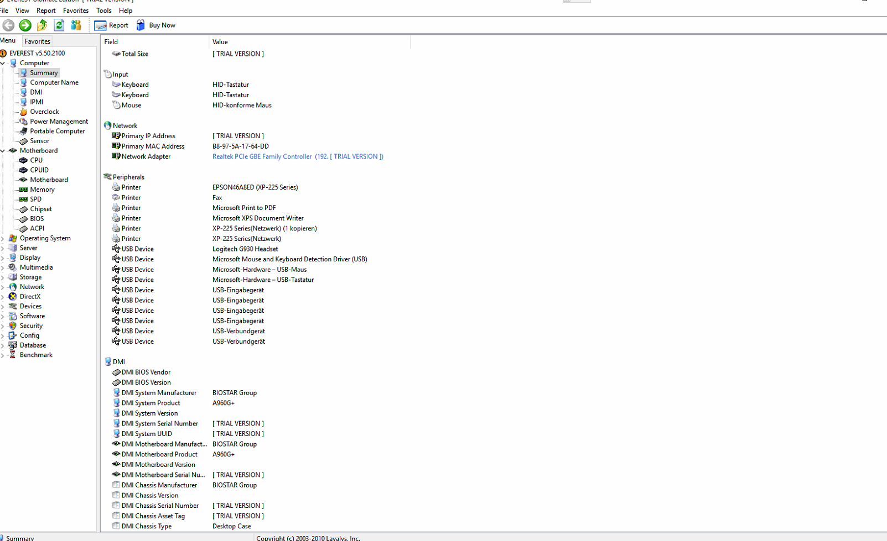
Task: Select Computer Name in the tree
Action: coord(54,82)
